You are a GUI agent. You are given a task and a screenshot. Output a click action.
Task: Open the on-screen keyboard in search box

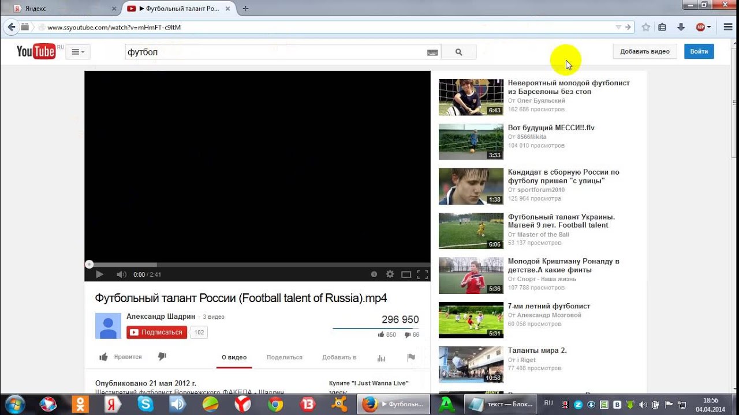[x=432, y=52]
